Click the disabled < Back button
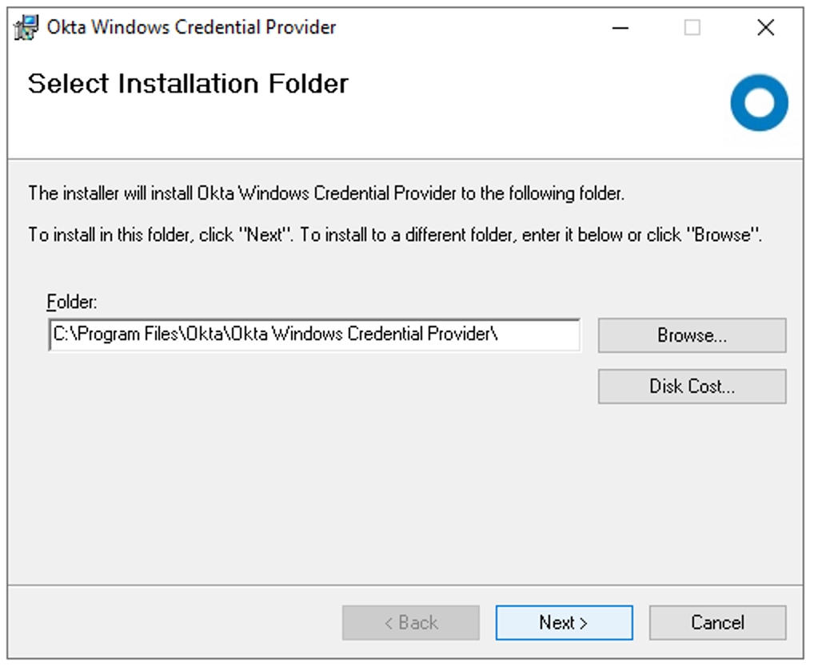The width and height of the screenshot is (814, 666). click(411, 622)
